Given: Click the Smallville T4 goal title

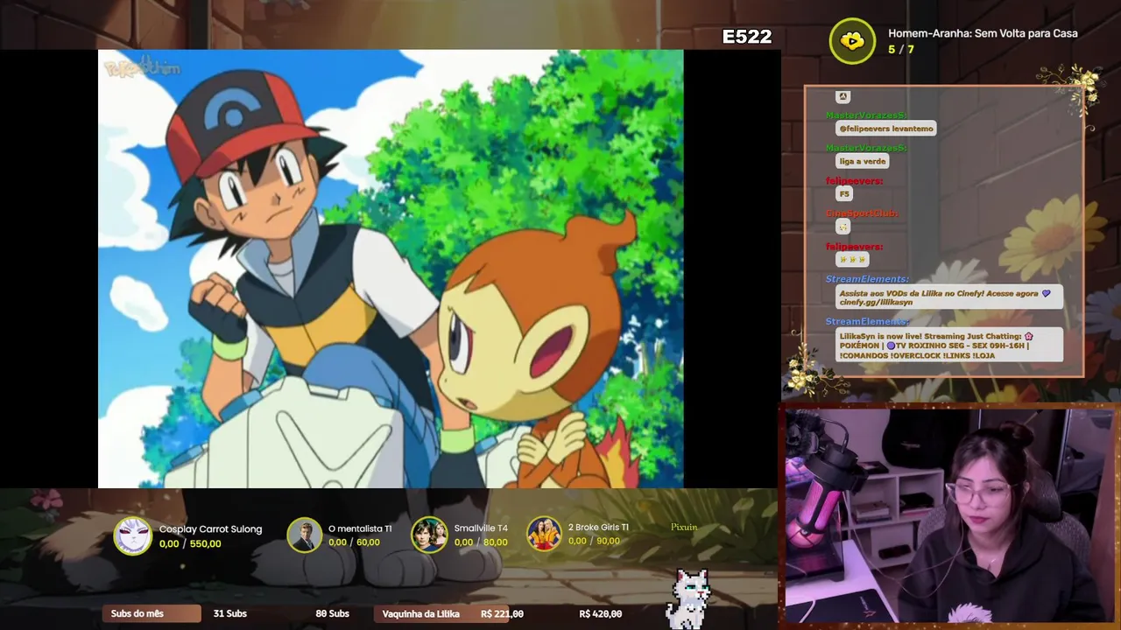Looking at the screenshot, I should 481,528.
